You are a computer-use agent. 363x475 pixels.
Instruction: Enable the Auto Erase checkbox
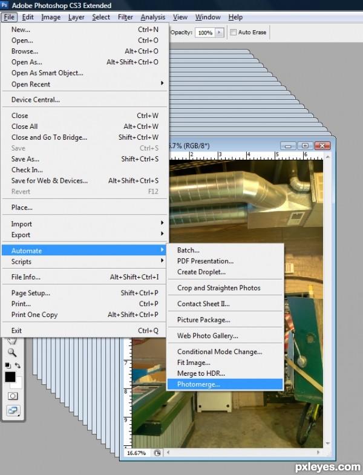coord(233,32)
